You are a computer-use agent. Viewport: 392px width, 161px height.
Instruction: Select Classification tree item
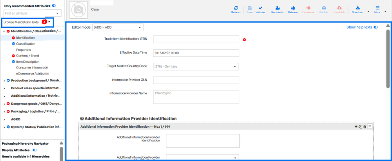coord(26,44)
